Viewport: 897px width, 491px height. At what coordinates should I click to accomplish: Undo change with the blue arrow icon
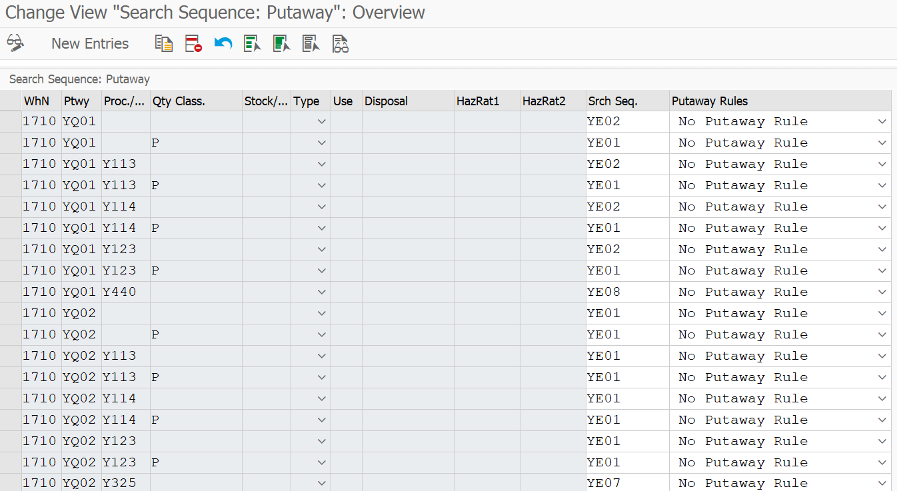pos(223,44)
